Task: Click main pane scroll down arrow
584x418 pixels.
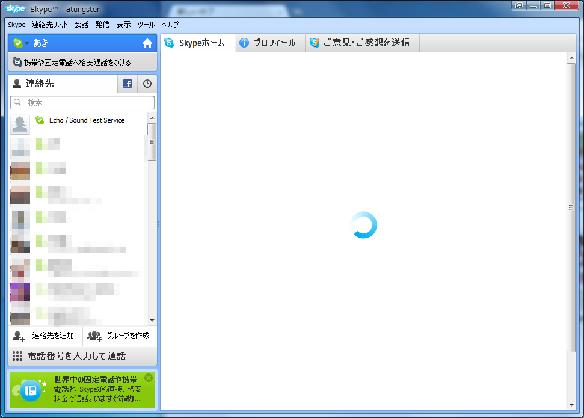Action: coord(571,405)
